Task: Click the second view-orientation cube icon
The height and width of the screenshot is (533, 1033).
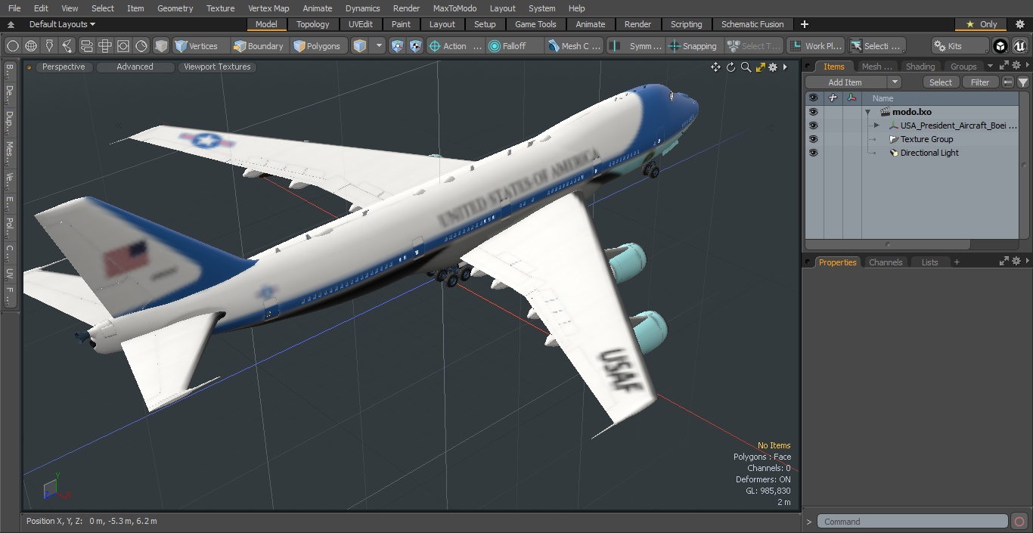Action: (x=415, y=46)
